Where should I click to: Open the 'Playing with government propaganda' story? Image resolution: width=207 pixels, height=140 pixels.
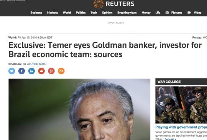[181, 127]
